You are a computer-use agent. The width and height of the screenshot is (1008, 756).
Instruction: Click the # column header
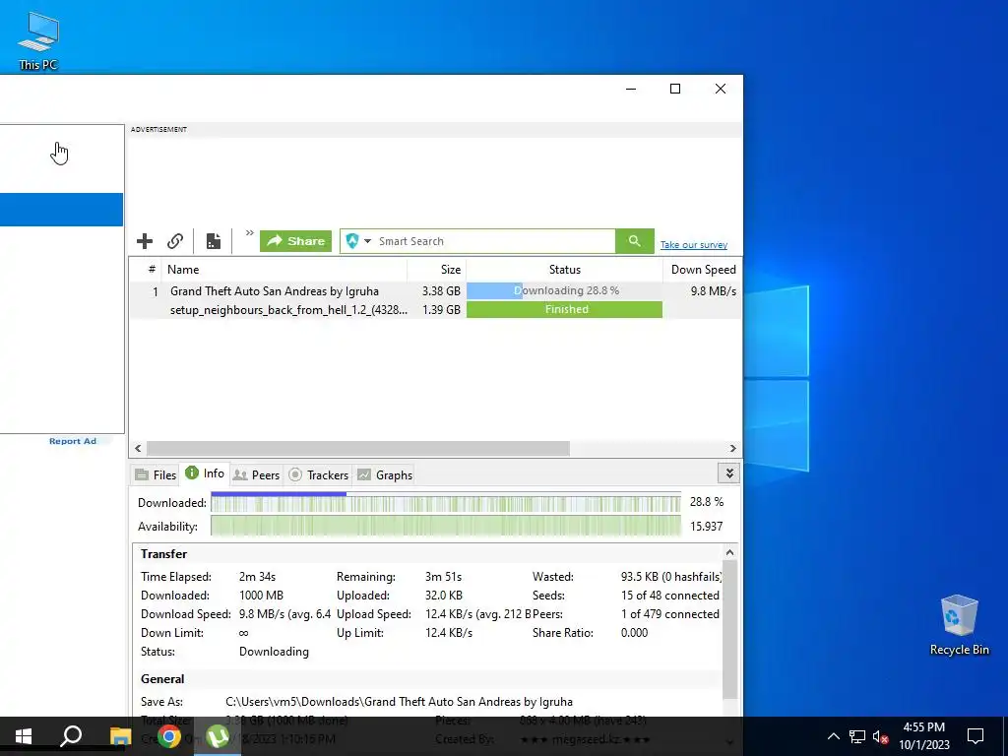click(x=152, y=270)
